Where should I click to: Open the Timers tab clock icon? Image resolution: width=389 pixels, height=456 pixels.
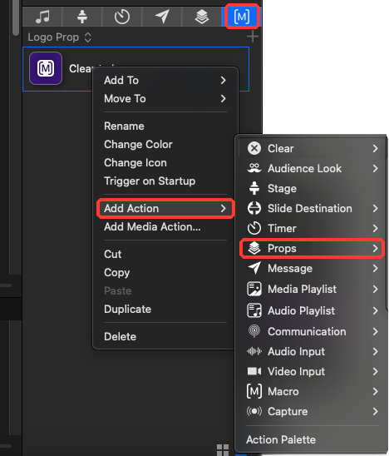click(122, 17)
